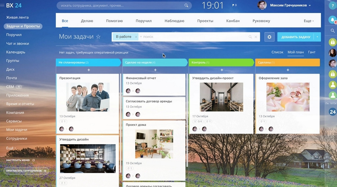337x187 pixels.
Task: Click the search icon in the right sidebar
Action: [332, 31]
